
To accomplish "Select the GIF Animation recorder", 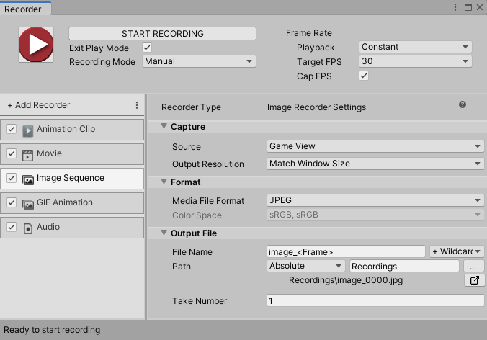I will click(x=72, y=203).
